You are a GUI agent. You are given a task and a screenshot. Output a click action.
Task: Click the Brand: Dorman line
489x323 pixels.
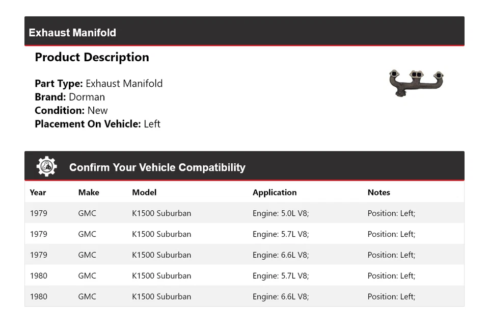point(70,97)
